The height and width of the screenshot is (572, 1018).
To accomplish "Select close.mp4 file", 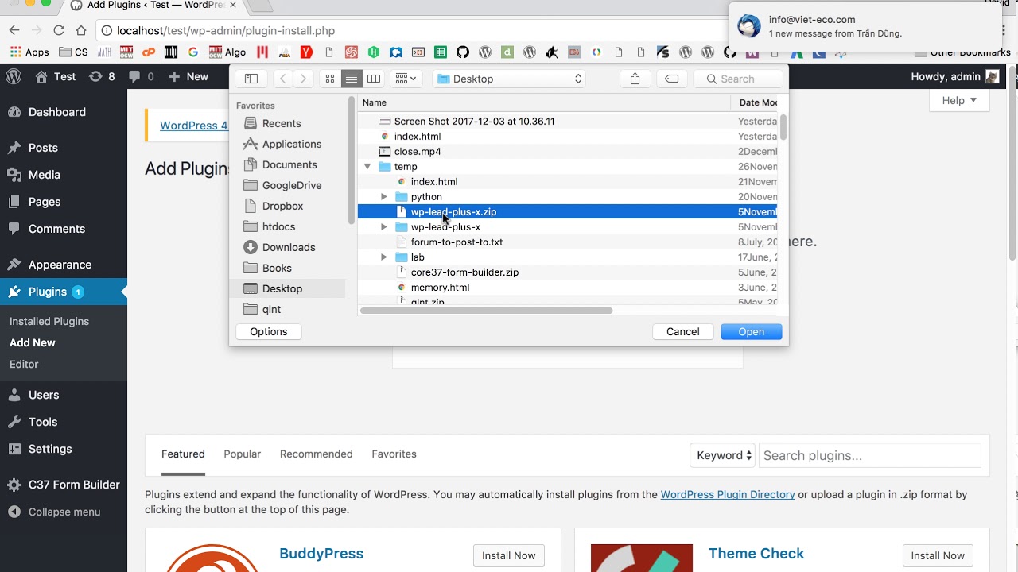I will point(418,152).
